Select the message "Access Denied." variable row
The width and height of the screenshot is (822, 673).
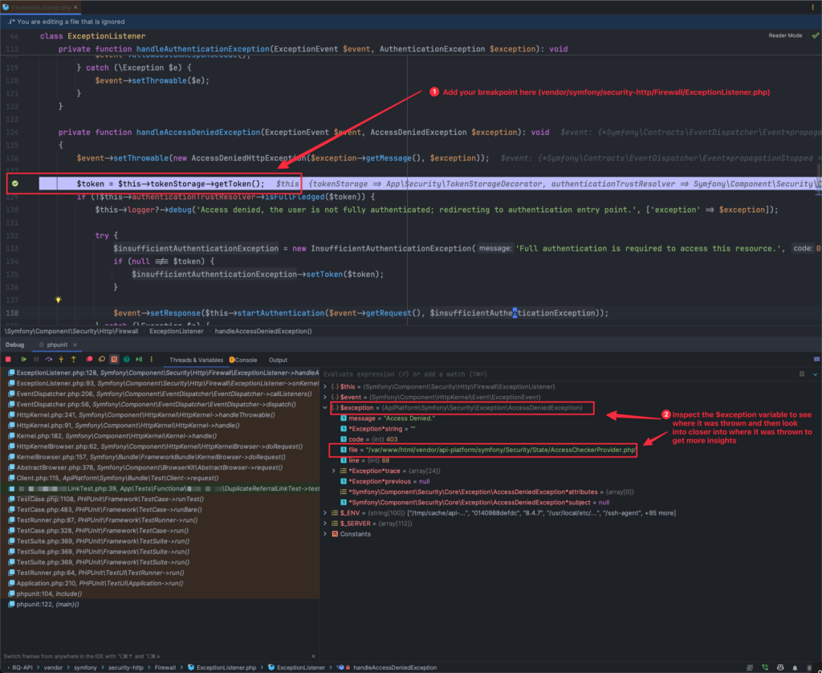coord(388,418)
